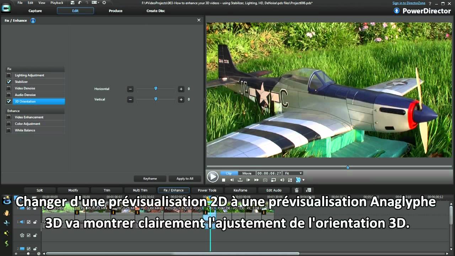
Task: Switch preview to Movie mode
Action: (247, 173)
